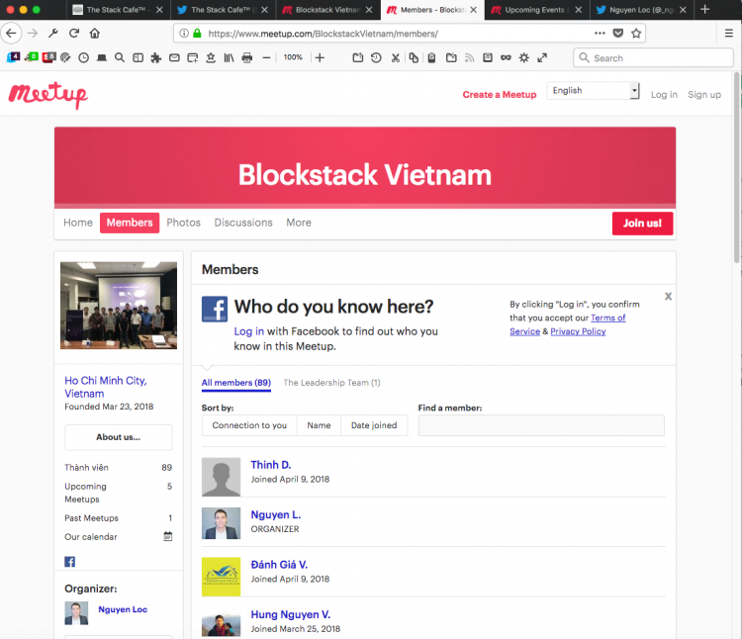Viewport: 742px width, 639px height.
Task: Click the copy icon in toolbar
Action: click(x=414, y=57)
